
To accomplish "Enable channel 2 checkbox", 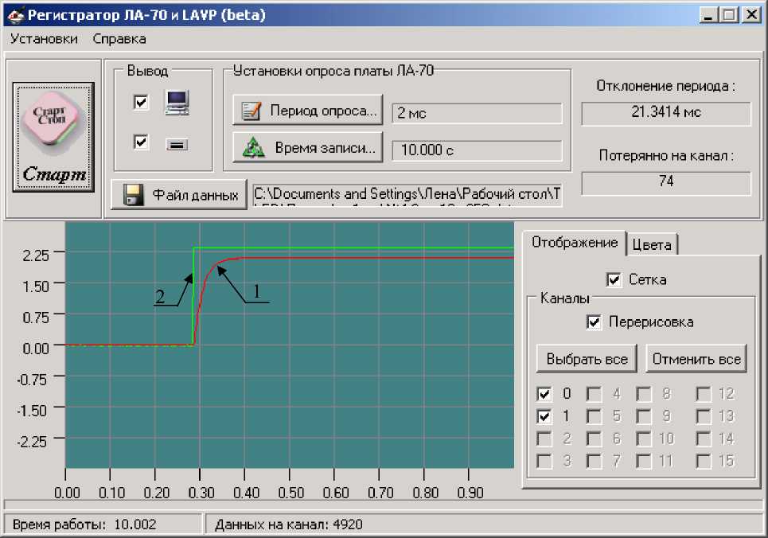I will tap(544, 439).
